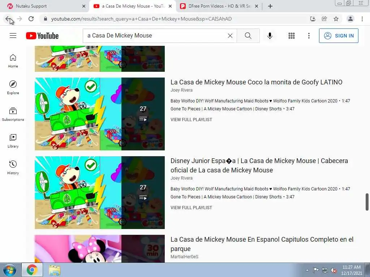Switch to the Casa De Mickey Mouse YouTube tab

[132, 6]
